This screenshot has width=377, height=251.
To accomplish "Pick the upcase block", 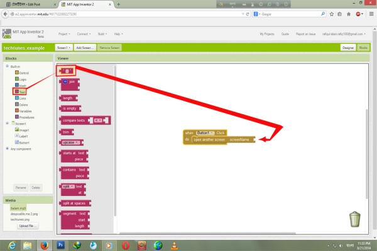I will 72,142.
